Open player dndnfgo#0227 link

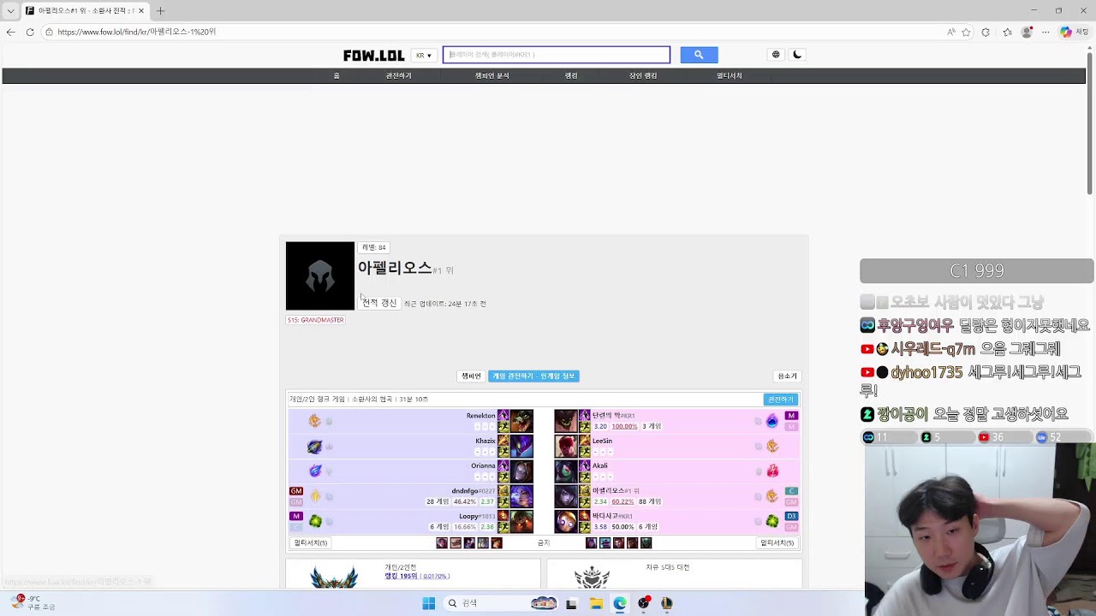pos(474,491)
